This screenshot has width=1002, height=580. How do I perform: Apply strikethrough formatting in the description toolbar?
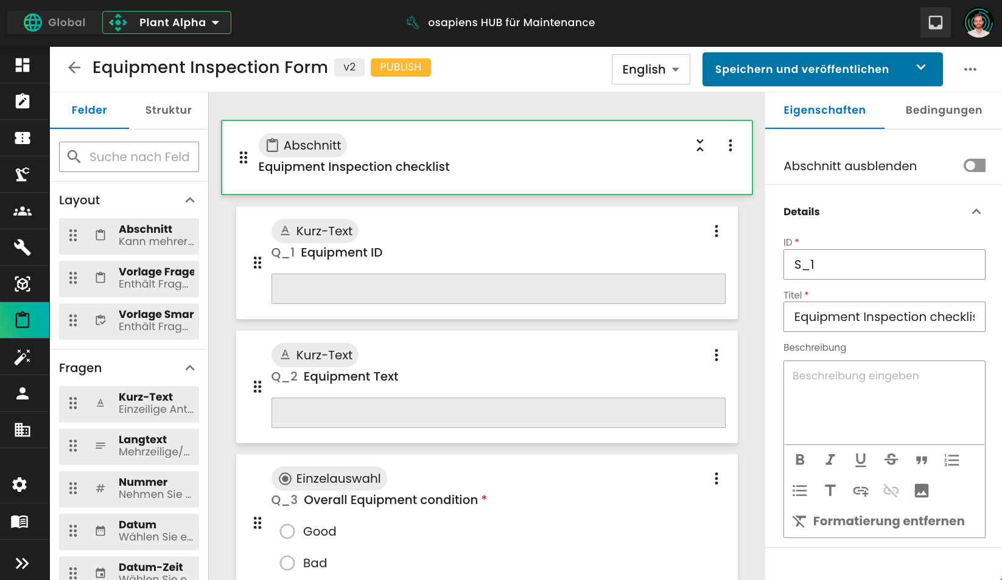pos(891,460)
